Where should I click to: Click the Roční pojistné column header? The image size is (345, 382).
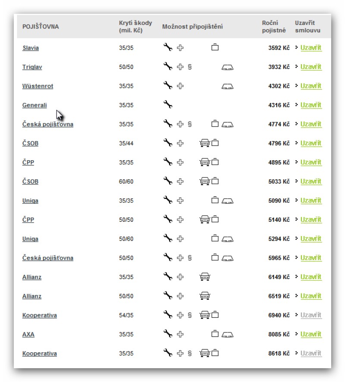pyautogui.click(x=274, y=27)
